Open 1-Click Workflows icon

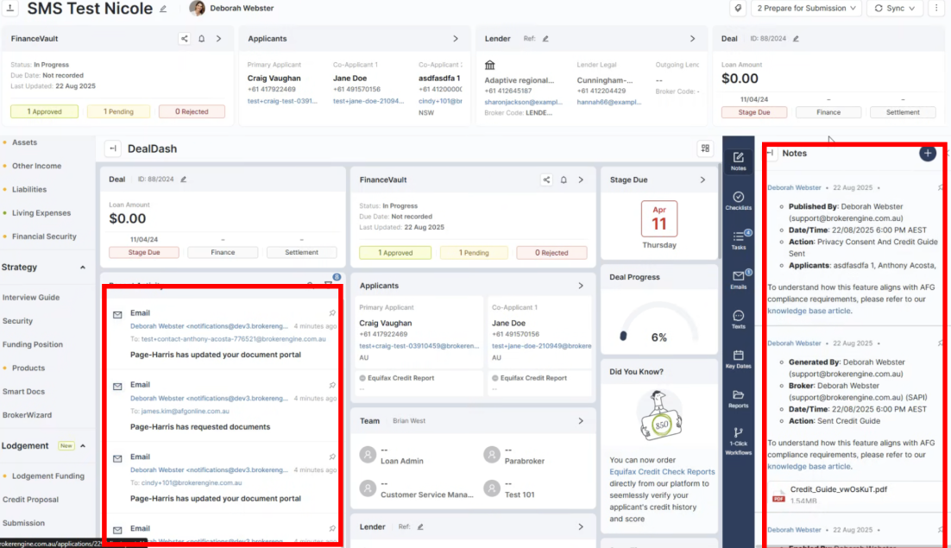coord(738,441)
